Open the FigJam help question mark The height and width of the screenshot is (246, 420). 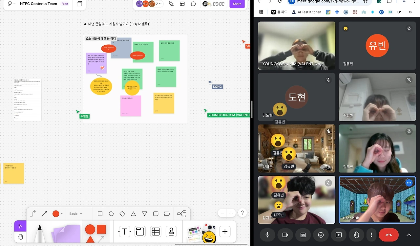coord(242,213)
